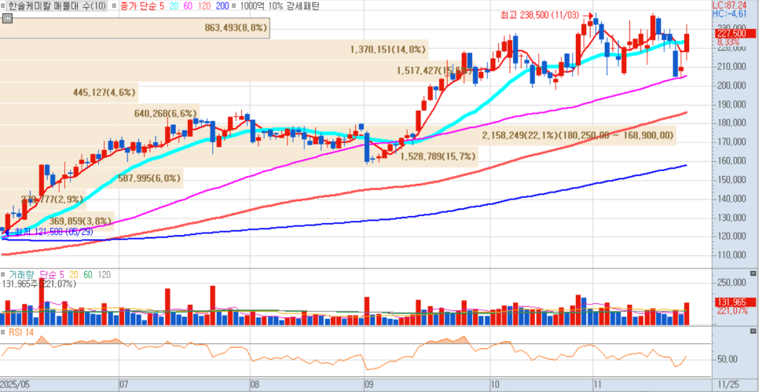Click the orange 20 in the volume panel legend

72,275
